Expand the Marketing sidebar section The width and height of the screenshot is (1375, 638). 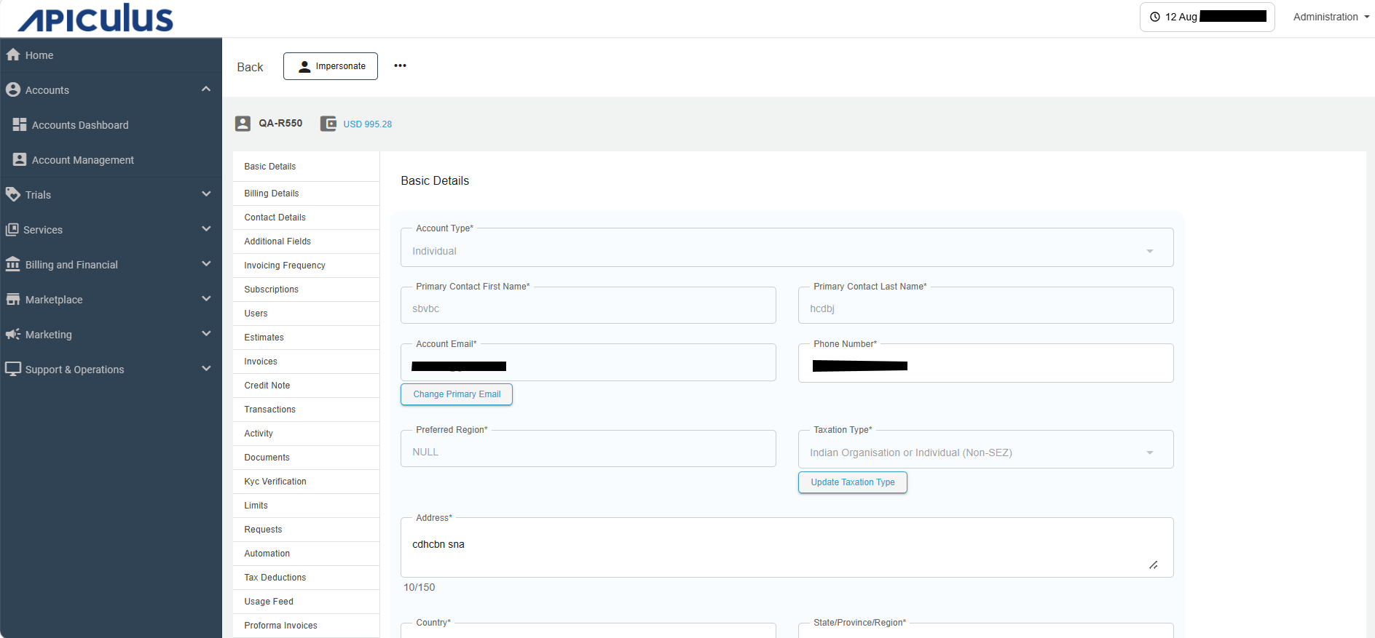click(206, 334)
